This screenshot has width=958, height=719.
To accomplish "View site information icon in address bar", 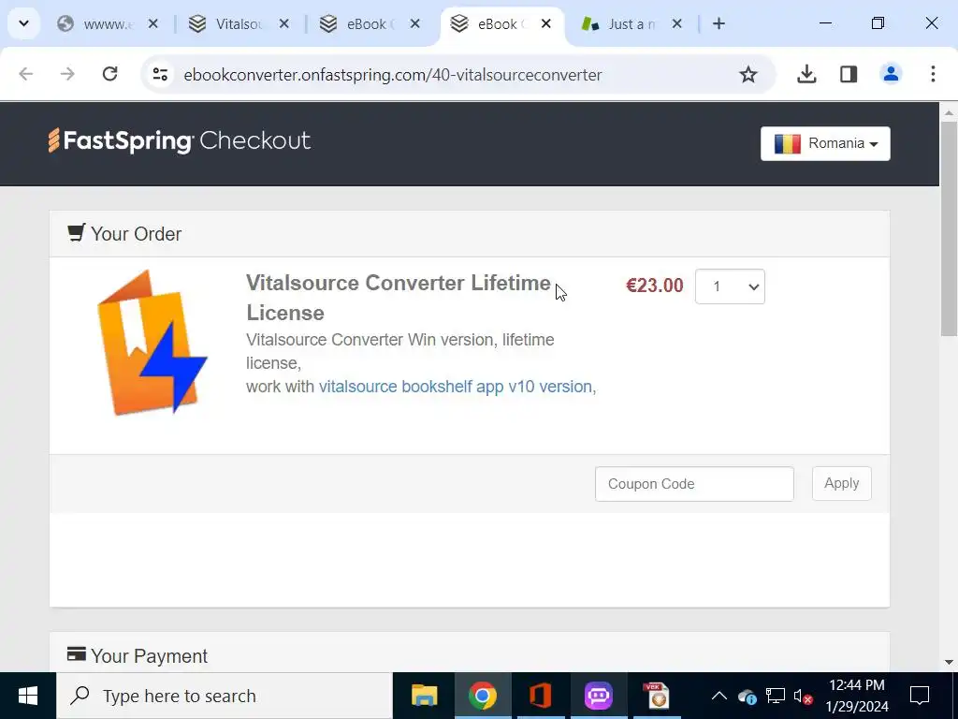I will [x=161, y=75].
